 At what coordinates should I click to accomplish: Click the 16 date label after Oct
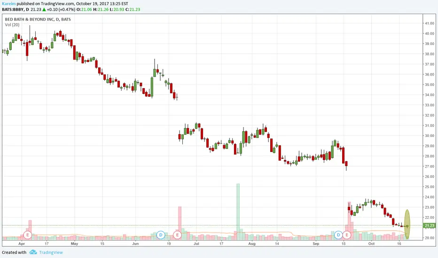click(399, 244)
